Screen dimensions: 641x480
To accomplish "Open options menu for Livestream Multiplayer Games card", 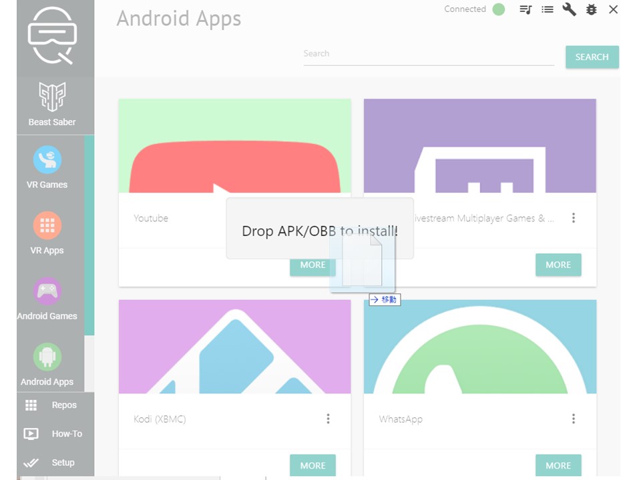I will tap(574, 218).
